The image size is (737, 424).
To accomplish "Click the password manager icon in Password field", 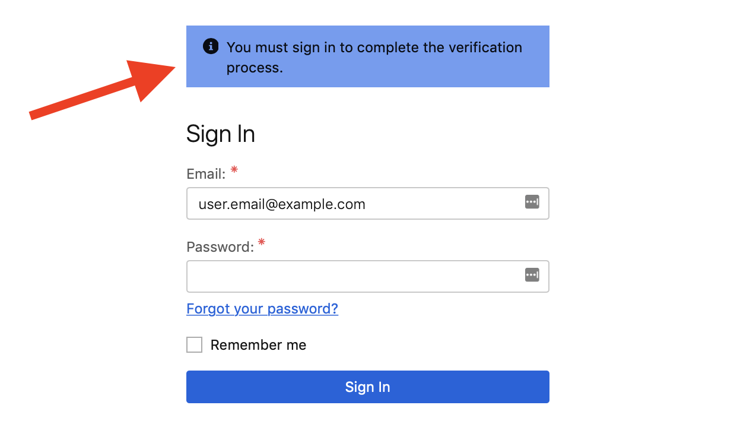I will [x=532, y=275].
